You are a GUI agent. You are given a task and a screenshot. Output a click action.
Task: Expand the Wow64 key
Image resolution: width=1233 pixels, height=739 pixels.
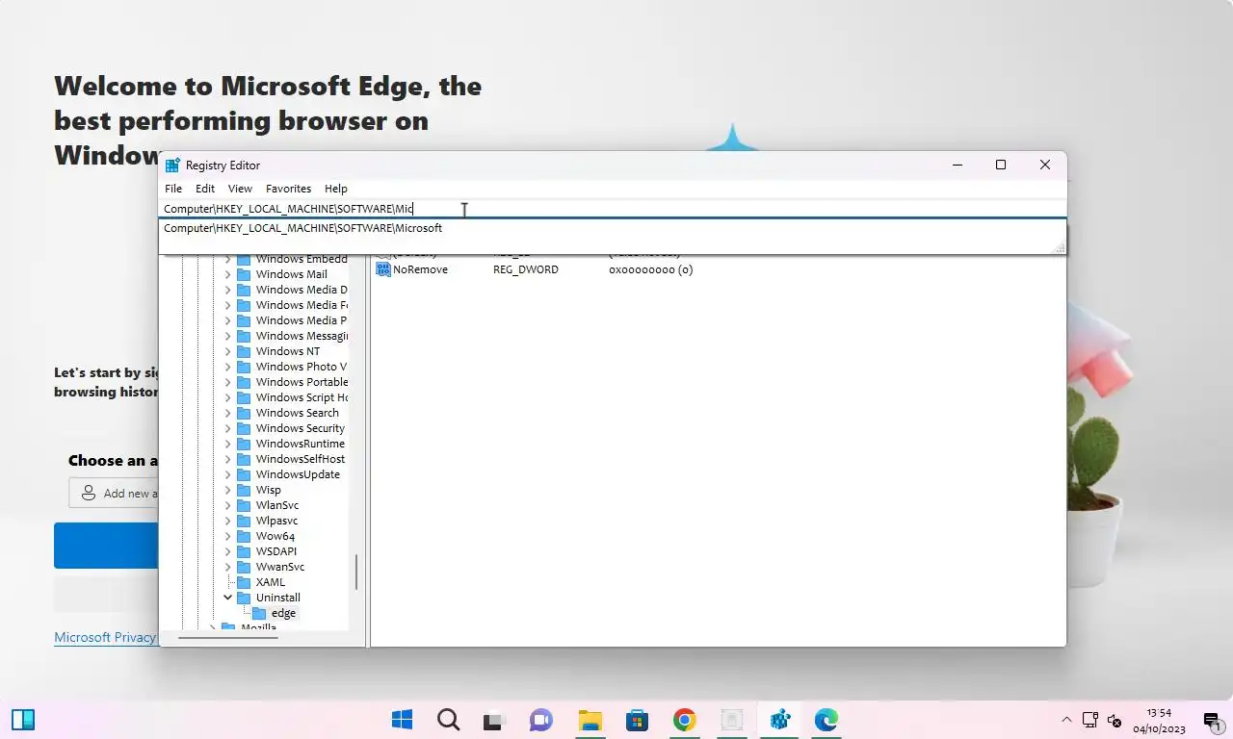coord(228,536)
